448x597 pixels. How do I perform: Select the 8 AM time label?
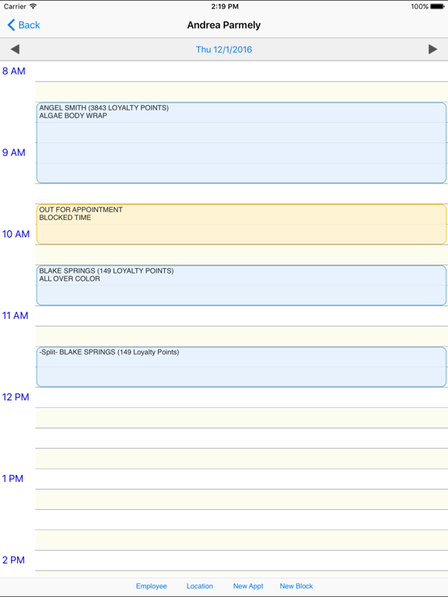14,72
